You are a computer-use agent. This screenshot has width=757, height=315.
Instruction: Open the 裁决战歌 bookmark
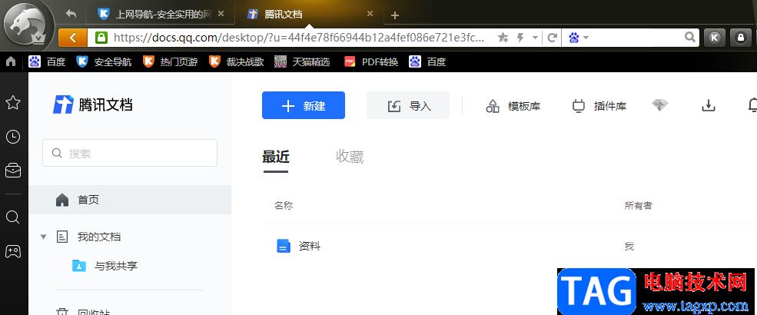[236, 61]
